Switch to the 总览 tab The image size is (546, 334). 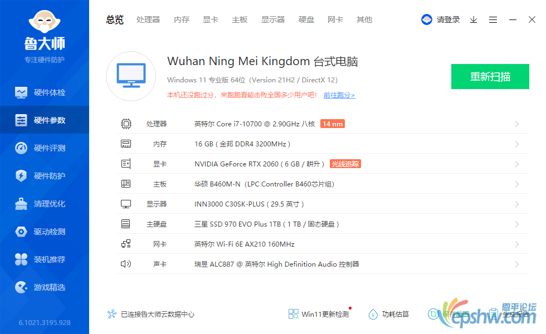click(115, 19)
